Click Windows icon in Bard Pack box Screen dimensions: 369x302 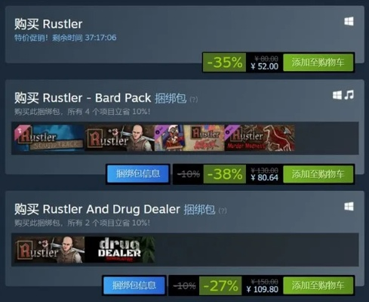[x=337, y=95]
